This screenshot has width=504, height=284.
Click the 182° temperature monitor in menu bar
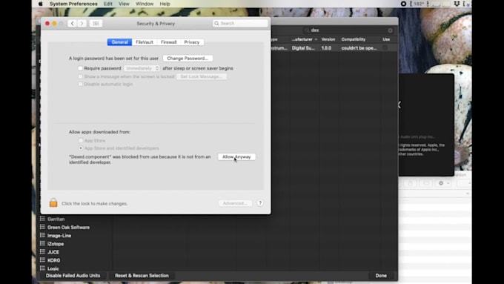[x=417, y=4]
